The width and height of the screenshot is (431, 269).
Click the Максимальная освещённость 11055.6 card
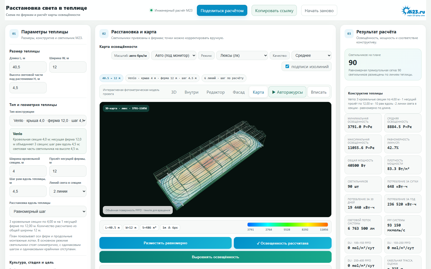coord(363,144)
